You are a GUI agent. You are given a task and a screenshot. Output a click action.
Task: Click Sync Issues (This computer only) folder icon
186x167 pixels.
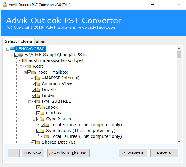pyautogui.click(x=42, y=131)
